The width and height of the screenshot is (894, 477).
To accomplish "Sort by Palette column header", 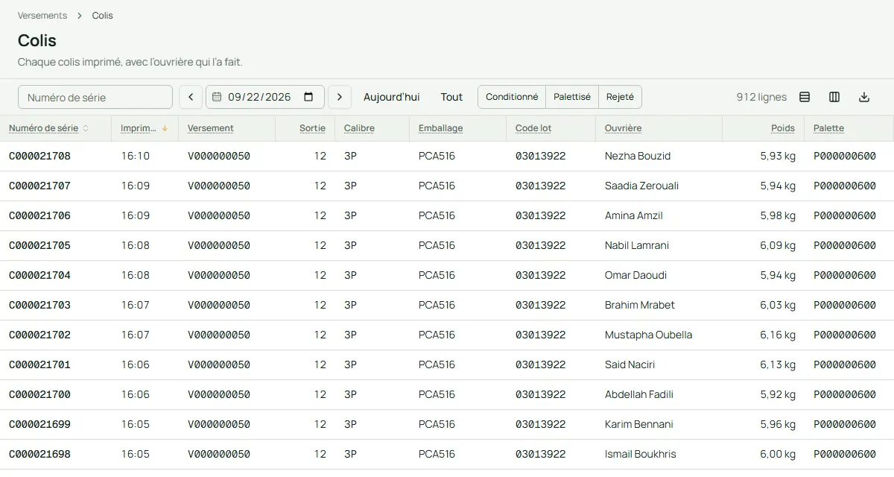I will pyautogui.click(x=828, y=128).
